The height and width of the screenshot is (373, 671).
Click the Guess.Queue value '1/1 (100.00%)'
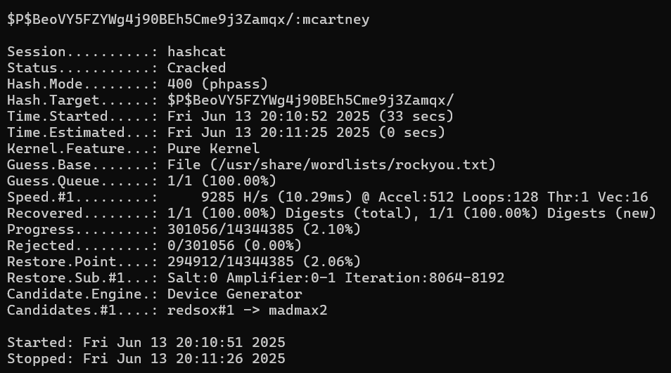click(x=222, y=181)
